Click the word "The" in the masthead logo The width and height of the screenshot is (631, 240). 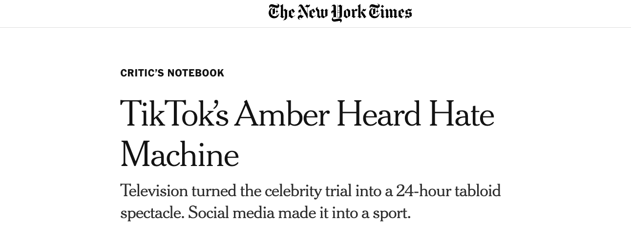pos(281,12)
